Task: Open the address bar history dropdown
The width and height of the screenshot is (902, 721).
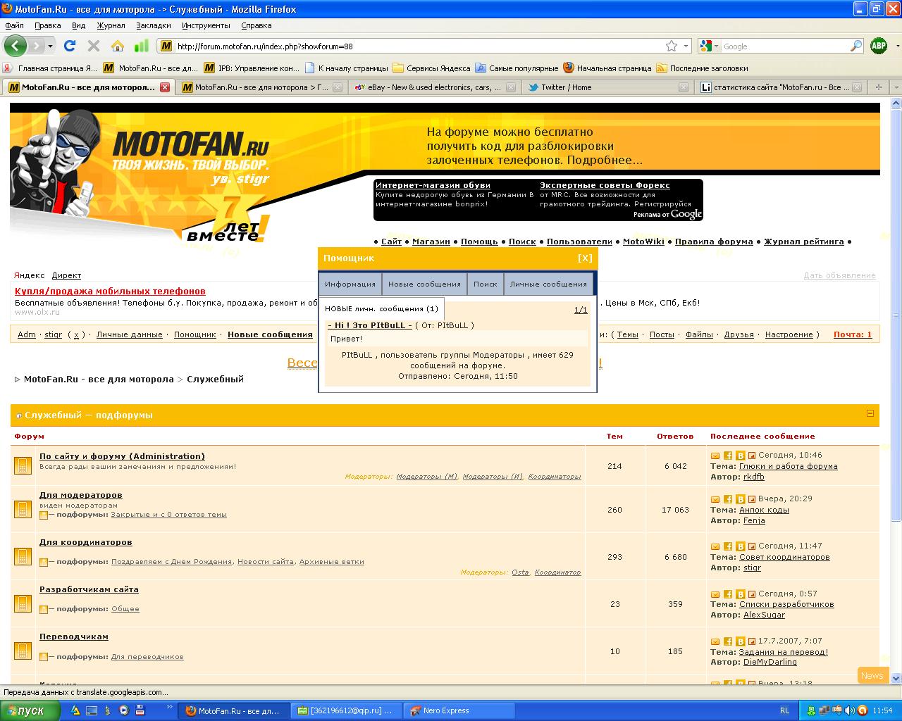Action: (687, 46)
